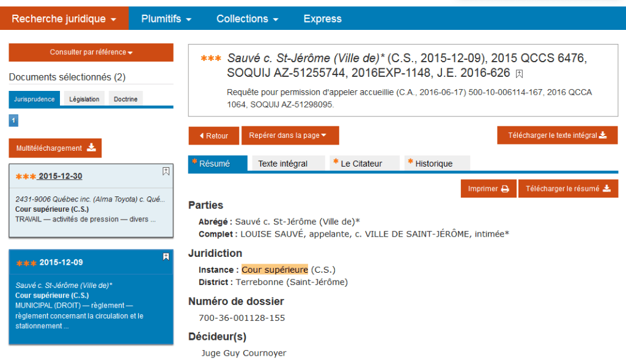626x363 pixels.
Task: Bookmark the Sauvé c. St-Jérôme title
Action: pyautogui.click(x=519, y=74)
